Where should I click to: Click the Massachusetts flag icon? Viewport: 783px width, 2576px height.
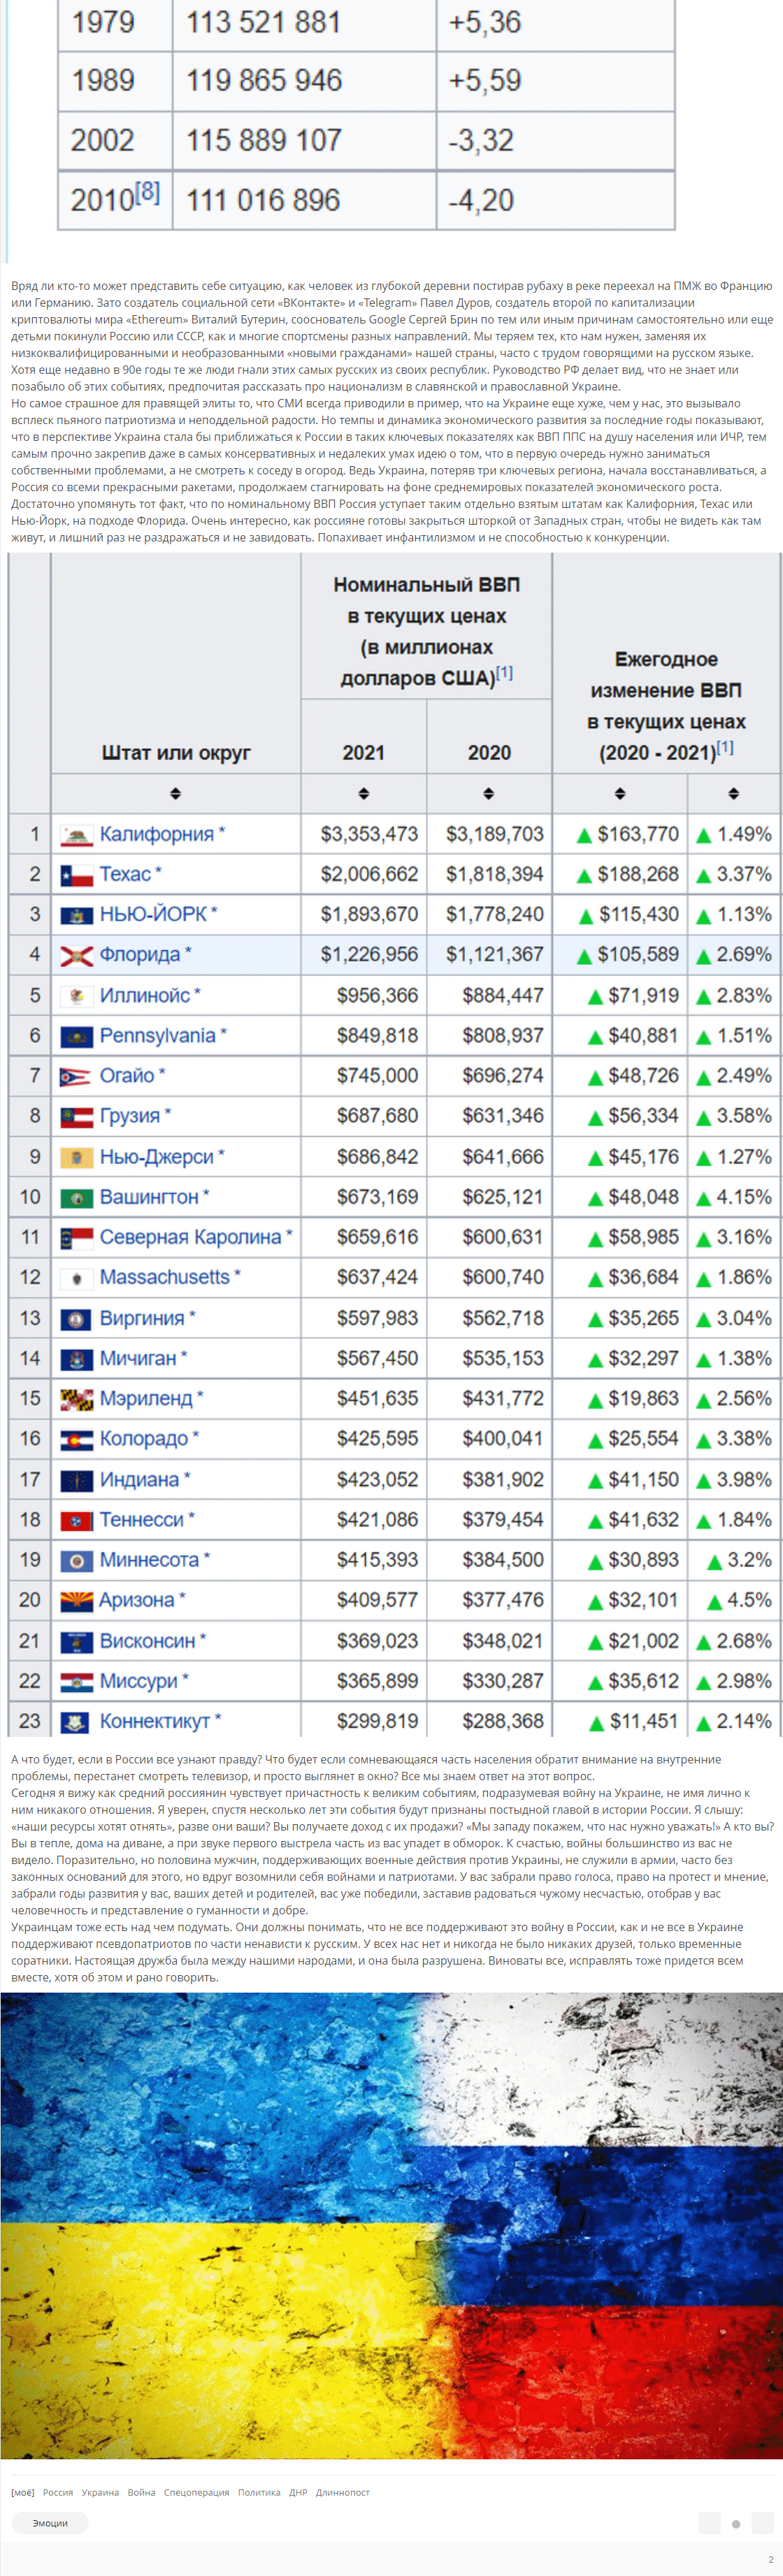coord(76,1277)
